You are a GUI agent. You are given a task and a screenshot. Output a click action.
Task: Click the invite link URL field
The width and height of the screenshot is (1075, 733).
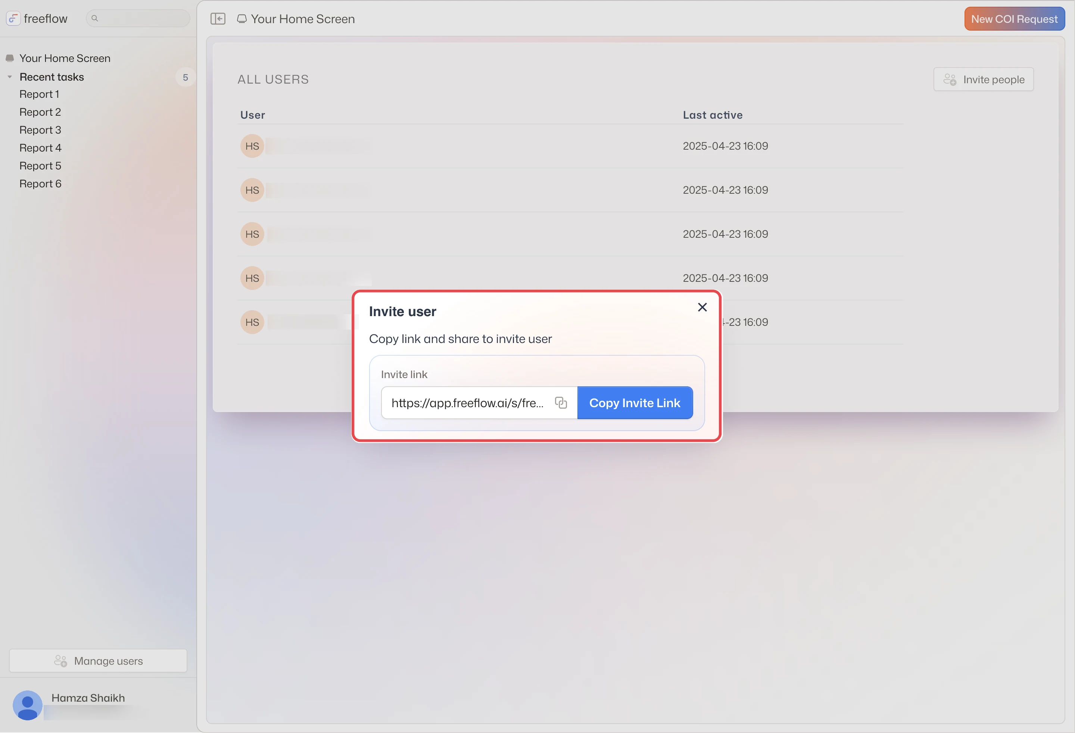[479, 403]
